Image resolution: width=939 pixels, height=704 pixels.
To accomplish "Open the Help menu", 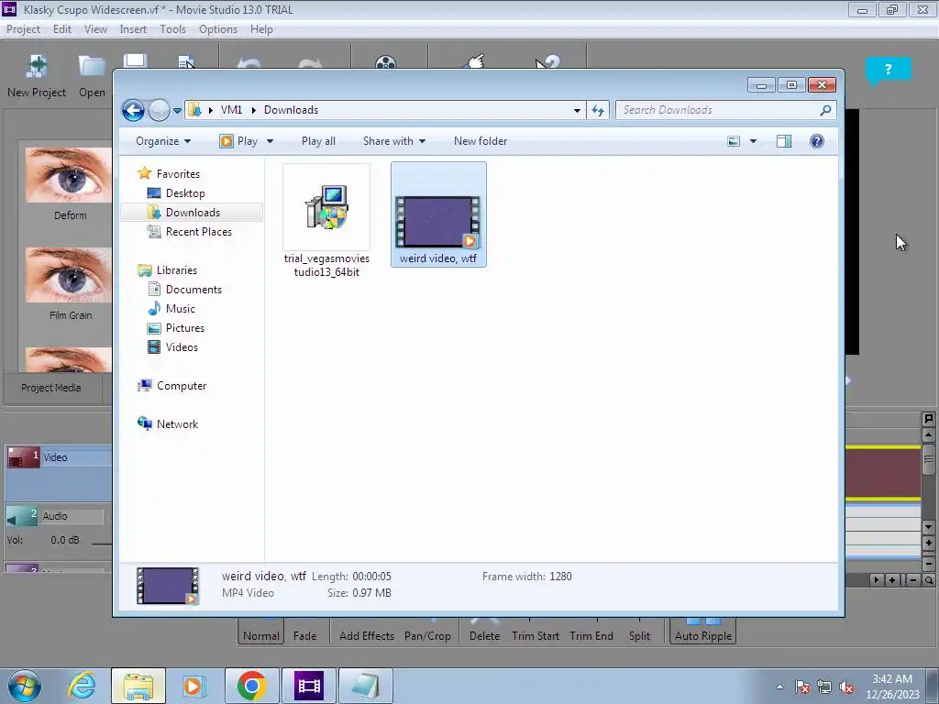I will [261, 29].
